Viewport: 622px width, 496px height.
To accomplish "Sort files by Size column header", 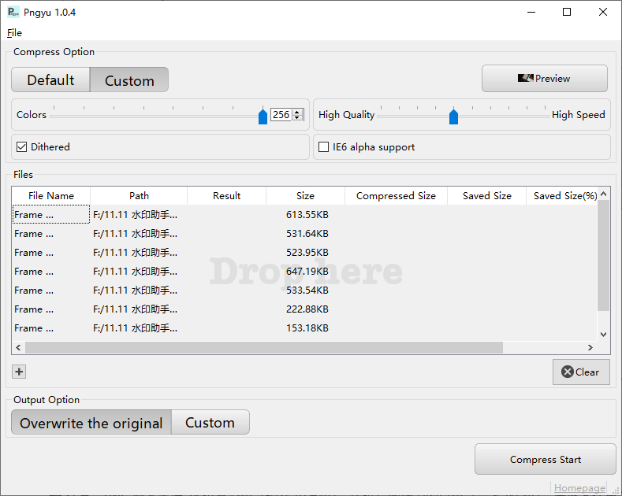I will [x=305, y=196].
